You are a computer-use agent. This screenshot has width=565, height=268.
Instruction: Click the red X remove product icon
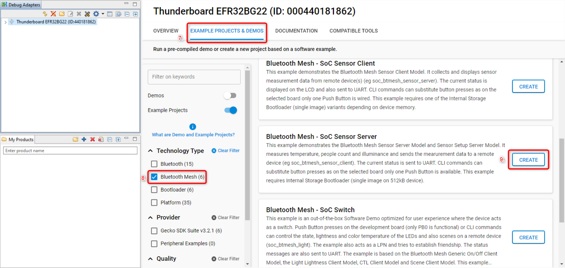point(92,139)
